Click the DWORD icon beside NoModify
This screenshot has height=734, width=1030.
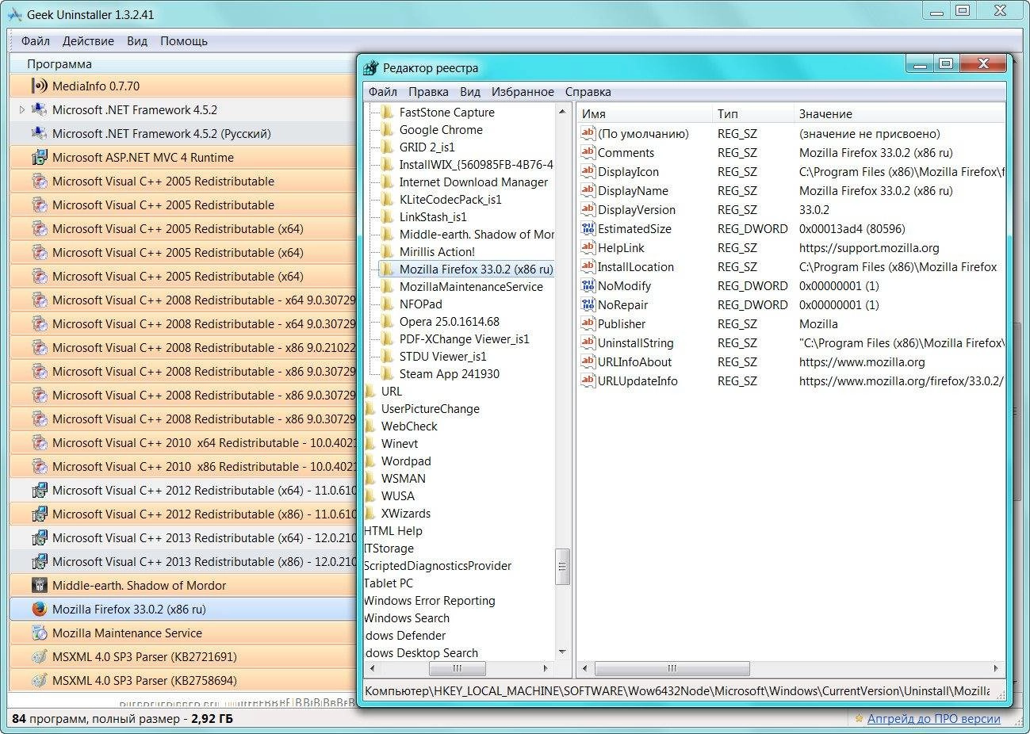click(x=588, y=285)
